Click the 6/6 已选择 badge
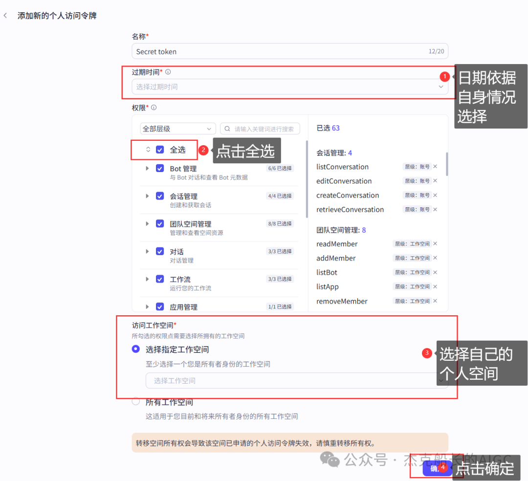Viewport: 528px width, 481px height. [x=280, y=168]
